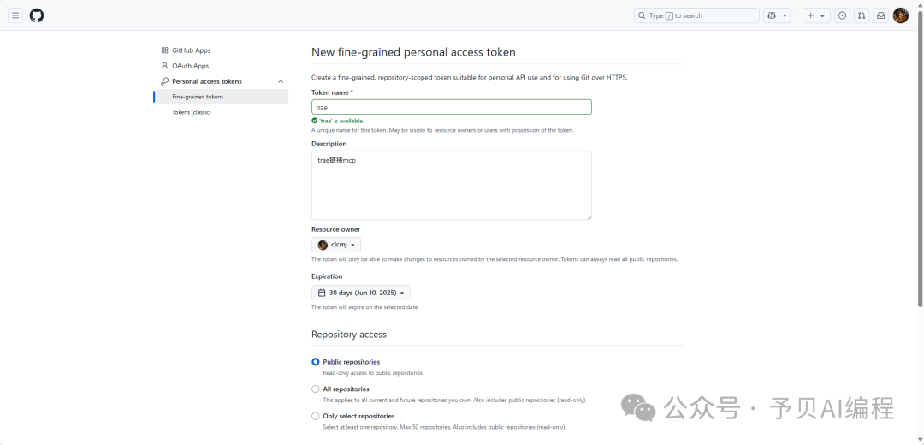
Task: Click the page vertical scrollbar
Action: coord(919,171)
